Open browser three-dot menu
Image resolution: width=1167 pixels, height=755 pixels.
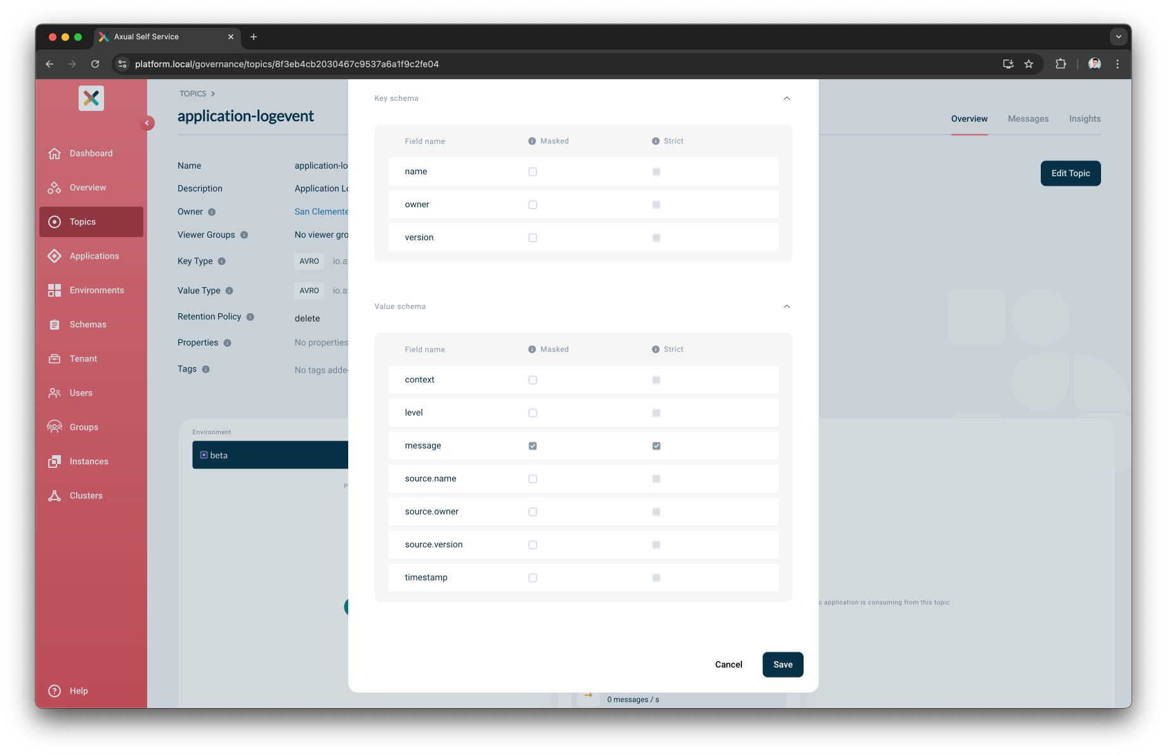[x=1118, y=64]
